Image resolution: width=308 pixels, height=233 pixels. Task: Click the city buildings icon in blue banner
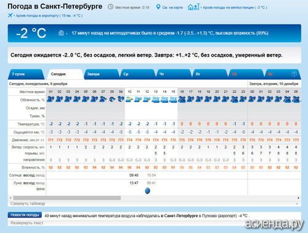61,33
